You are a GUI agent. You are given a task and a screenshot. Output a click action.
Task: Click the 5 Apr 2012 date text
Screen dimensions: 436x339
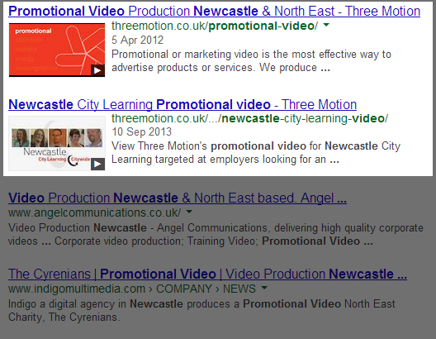click(x=137, y=40)
